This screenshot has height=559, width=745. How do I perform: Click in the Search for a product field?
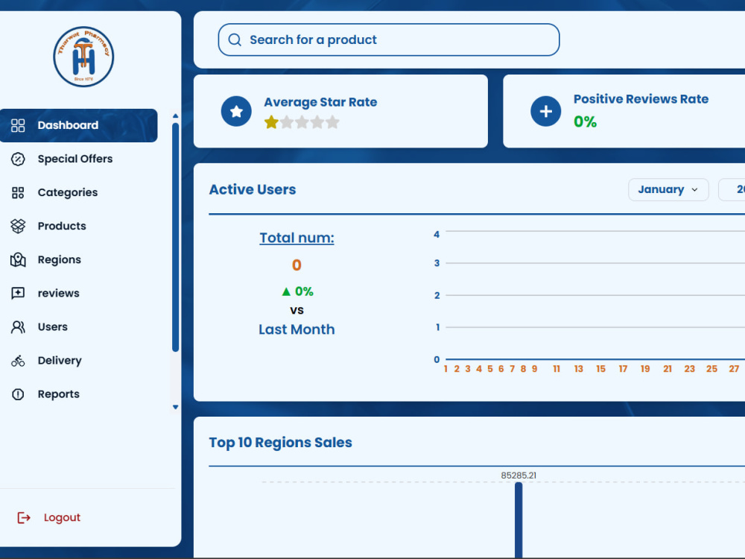(389, 40)
